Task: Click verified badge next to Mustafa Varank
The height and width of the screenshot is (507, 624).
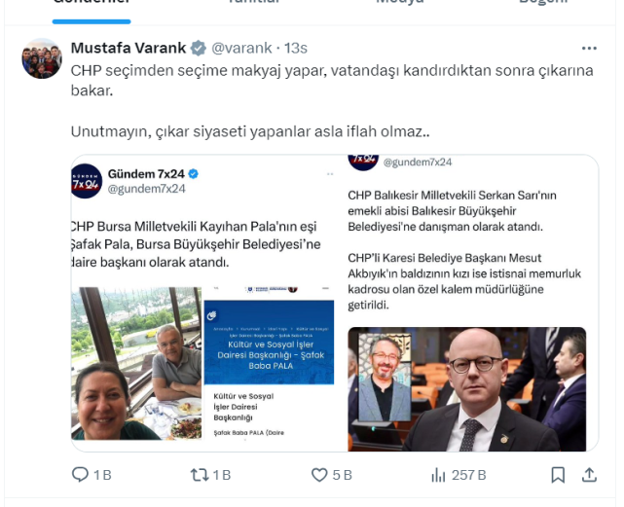Action: tap(199, 48)
